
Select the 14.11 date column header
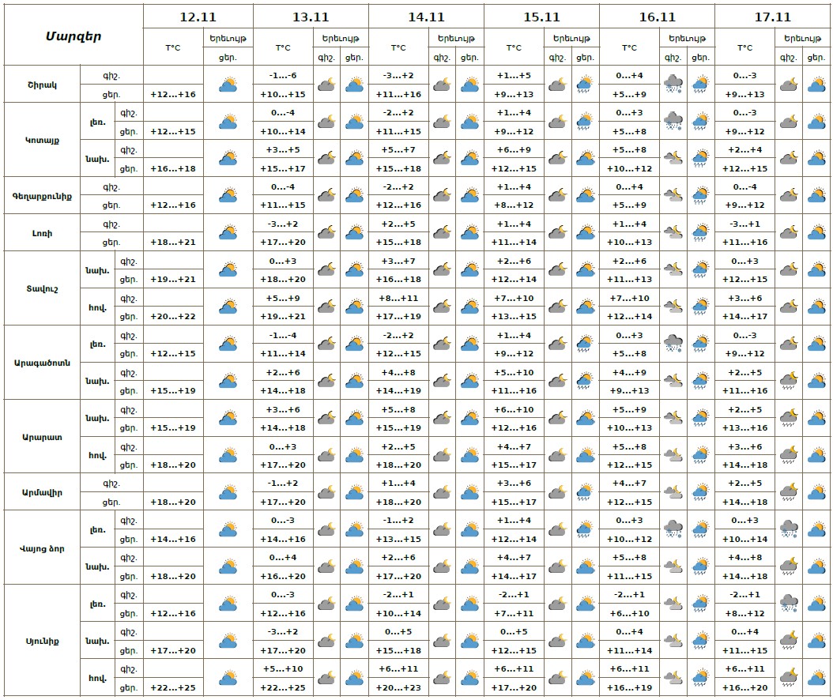tap(426, 17)
